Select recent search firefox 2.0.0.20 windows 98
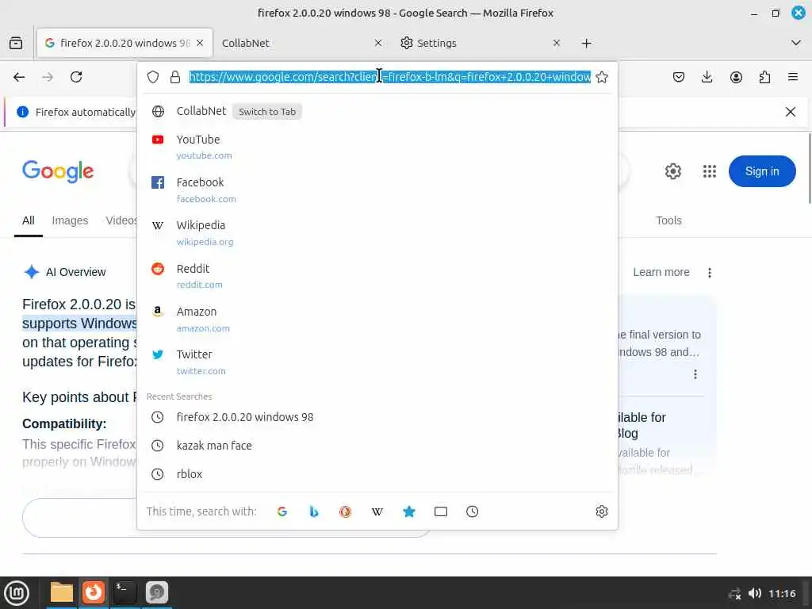This screenshot has width=812, height=609. [x=377, y=417]
